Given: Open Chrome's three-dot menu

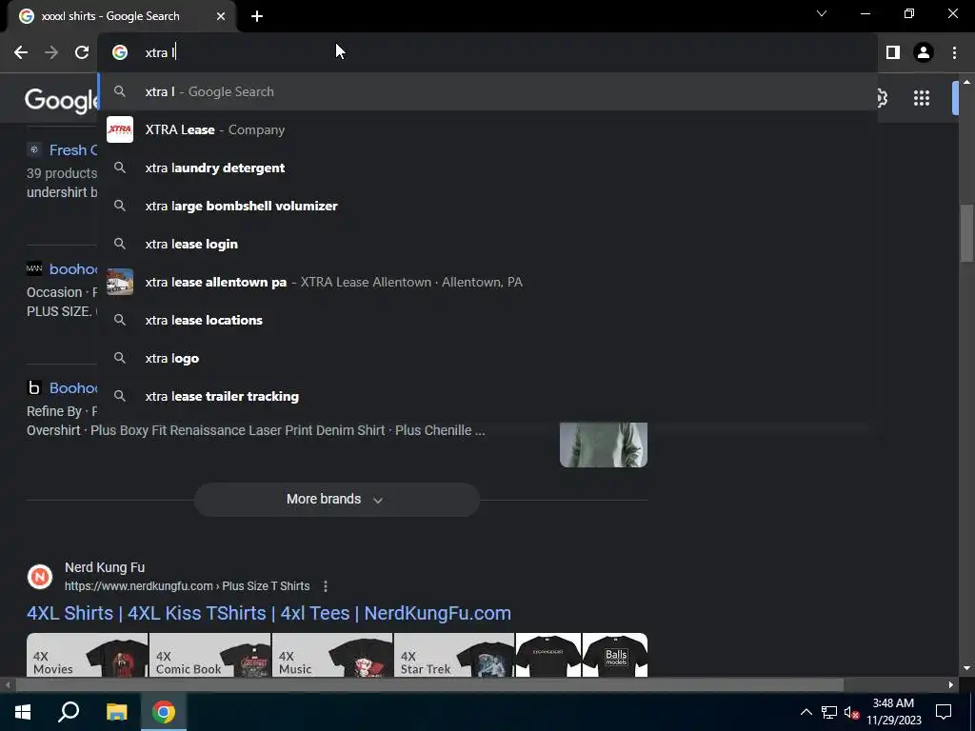Looking at the screenshot, I should pos(954,53).
